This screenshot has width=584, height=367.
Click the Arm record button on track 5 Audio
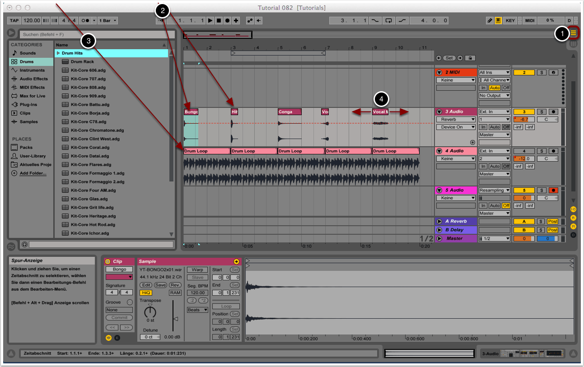coord(553,190)
